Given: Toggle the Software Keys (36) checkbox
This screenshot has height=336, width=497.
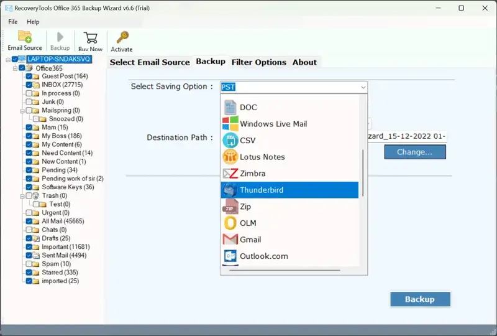Looking at the screenshot, I should (x=29, y=187).
